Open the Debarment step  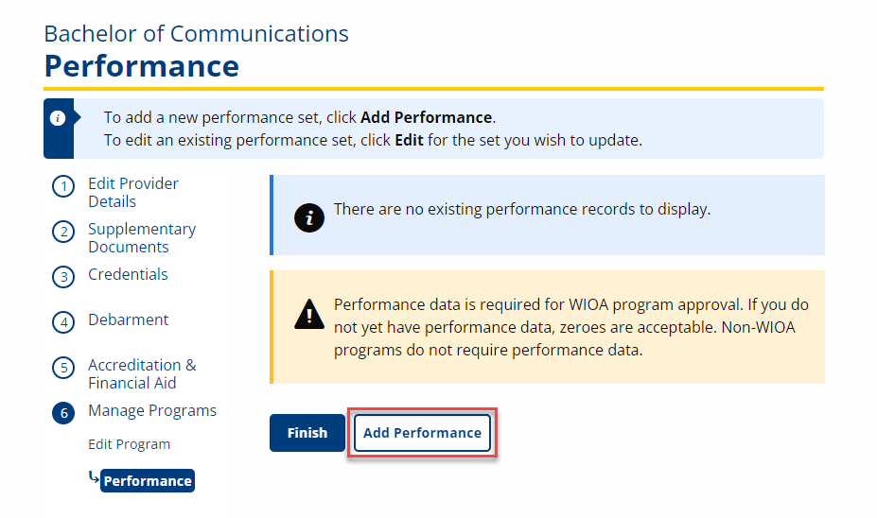tap(128, 320)
